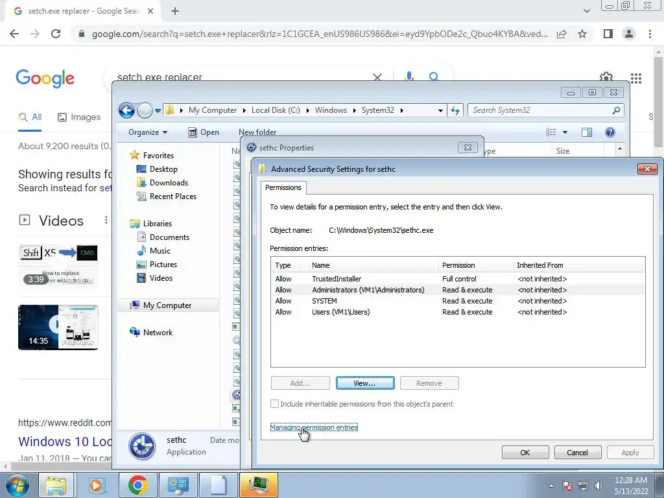The height and width of the screenshot is (498, 664).
Task: Expand Organize dropdown menu
Action: [148, 132]
